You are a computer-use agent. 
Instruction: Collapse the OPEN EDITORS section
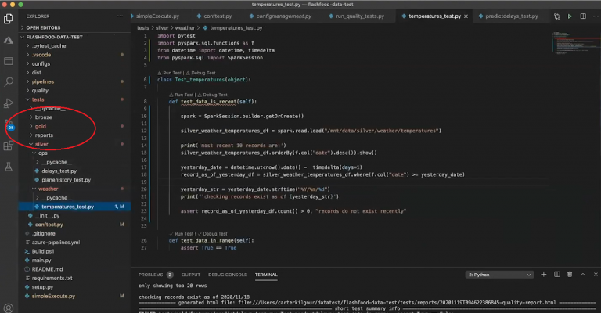(x=43, y=27)
